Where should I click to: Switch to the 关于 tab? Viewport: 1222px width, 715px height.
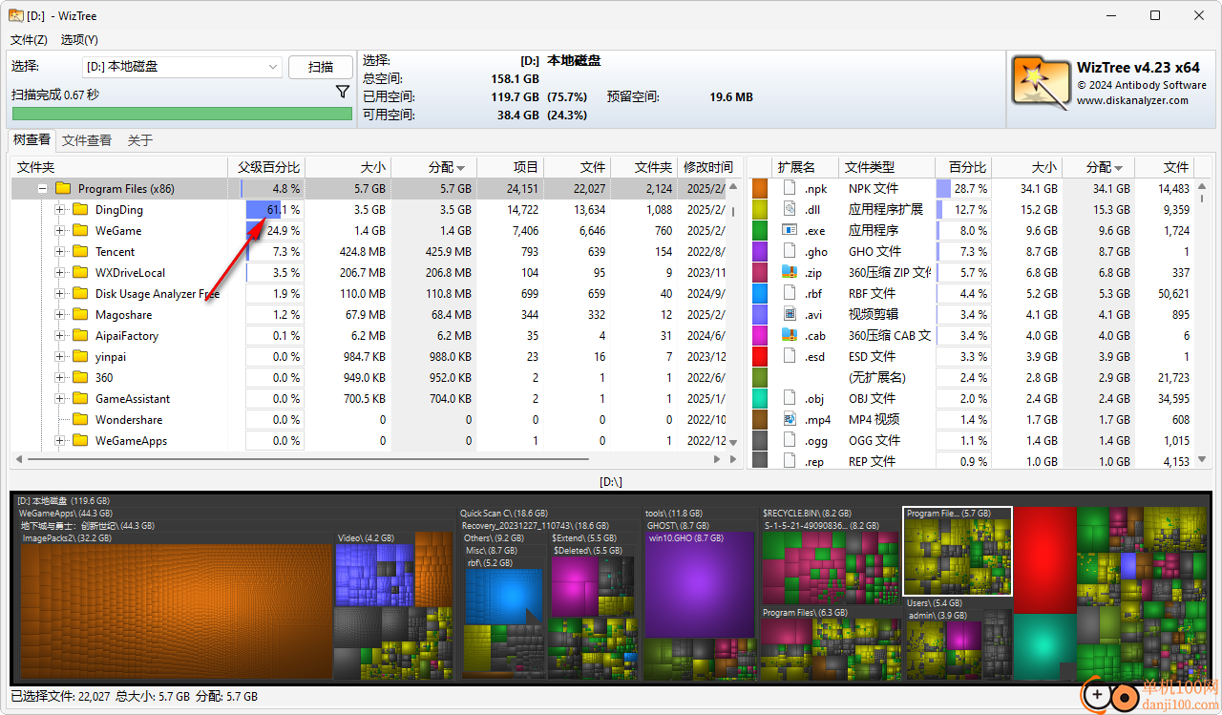(x=140, y=140)
